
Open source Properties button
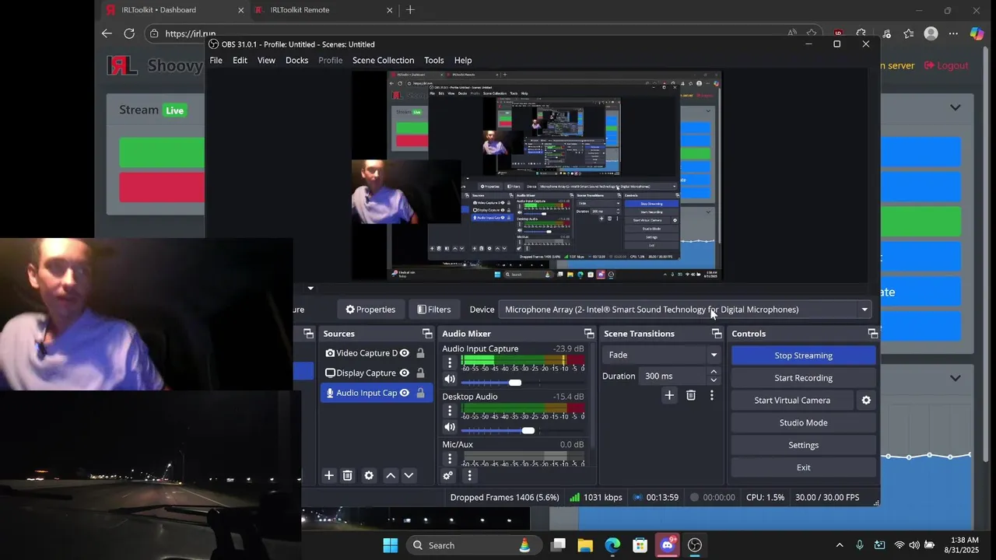[370, 310]
